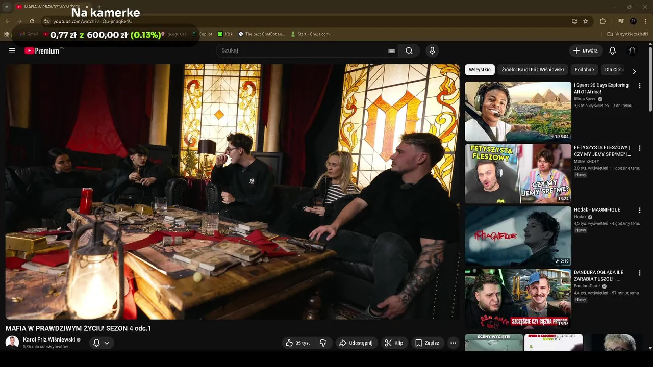
Task: Open Chrome three-dot menu
Action: tap(646, 21)
